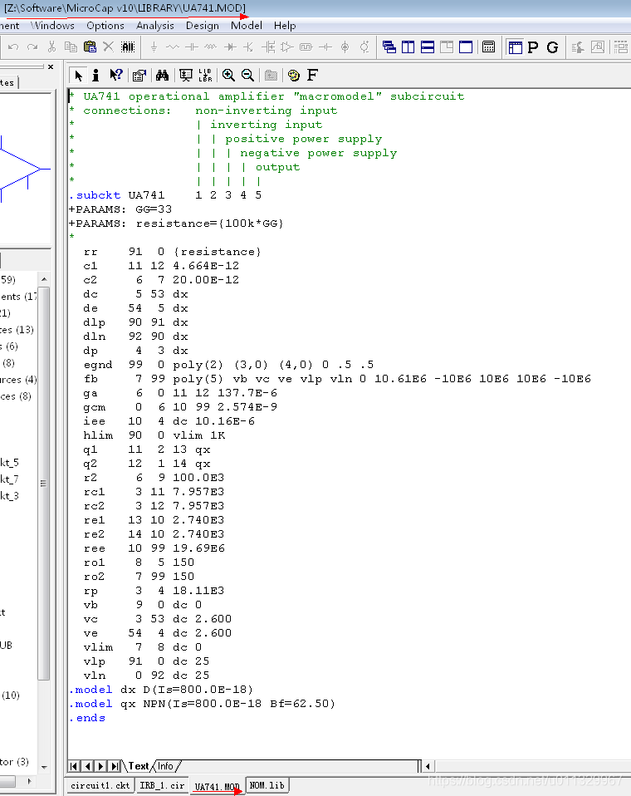This screenshot has width=631, height=796.
Task: Close the left component panel
Action: click(51, 66)
